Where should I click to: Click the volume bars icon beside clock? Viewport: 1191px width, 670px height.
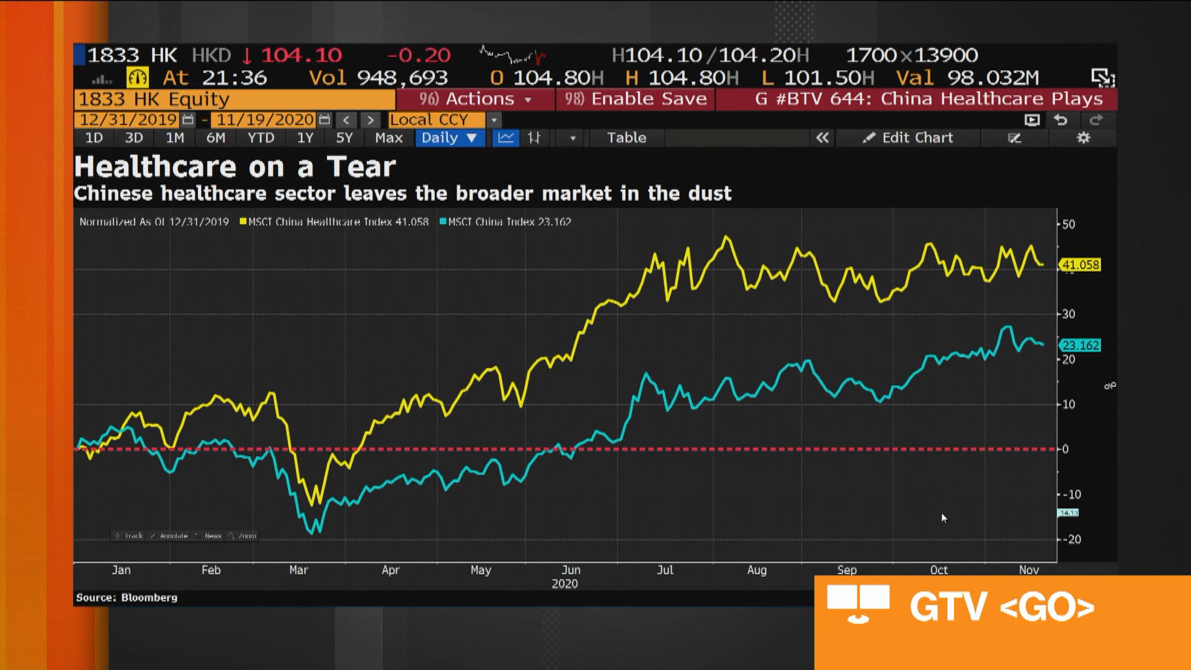(x=102, y=79)
